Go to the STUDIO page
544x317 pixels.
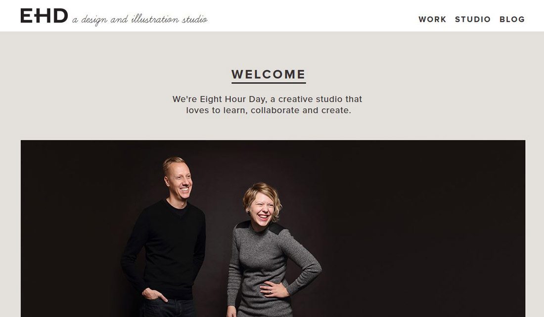point(473,19)
